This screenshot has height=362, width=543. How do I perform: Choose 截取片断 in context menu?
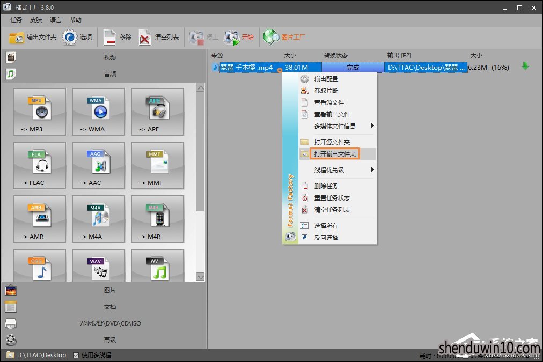coord(337,91)
